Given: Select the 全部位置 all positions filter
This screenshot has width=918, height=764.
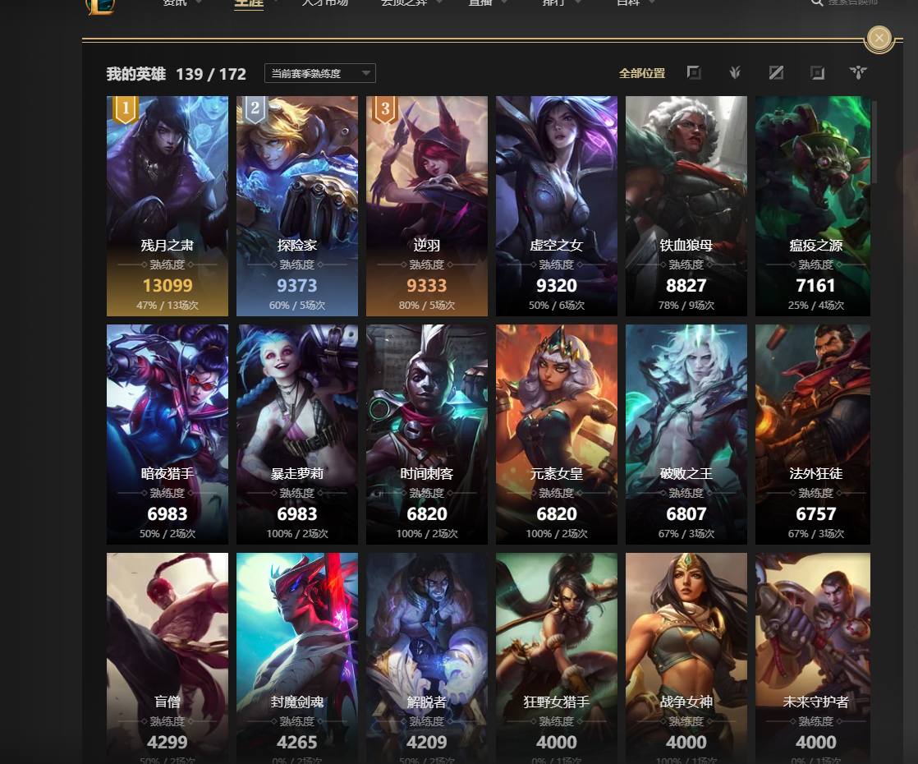Looking at the screenshot, I should [641, 73].
